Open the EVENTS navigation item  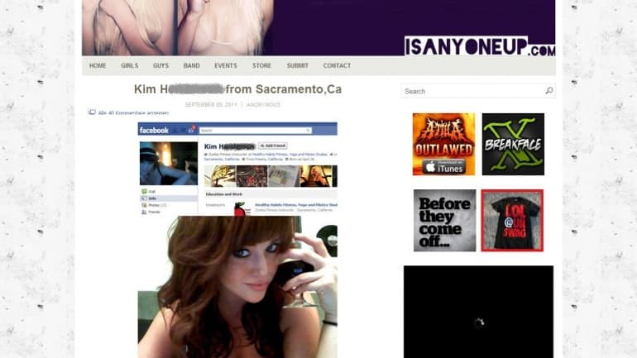pyautogui.click(x=226, y=65)
